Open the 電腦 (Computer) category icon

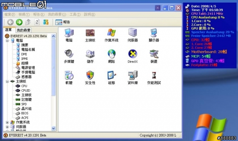pyautogui.click(x=69, y=35)
